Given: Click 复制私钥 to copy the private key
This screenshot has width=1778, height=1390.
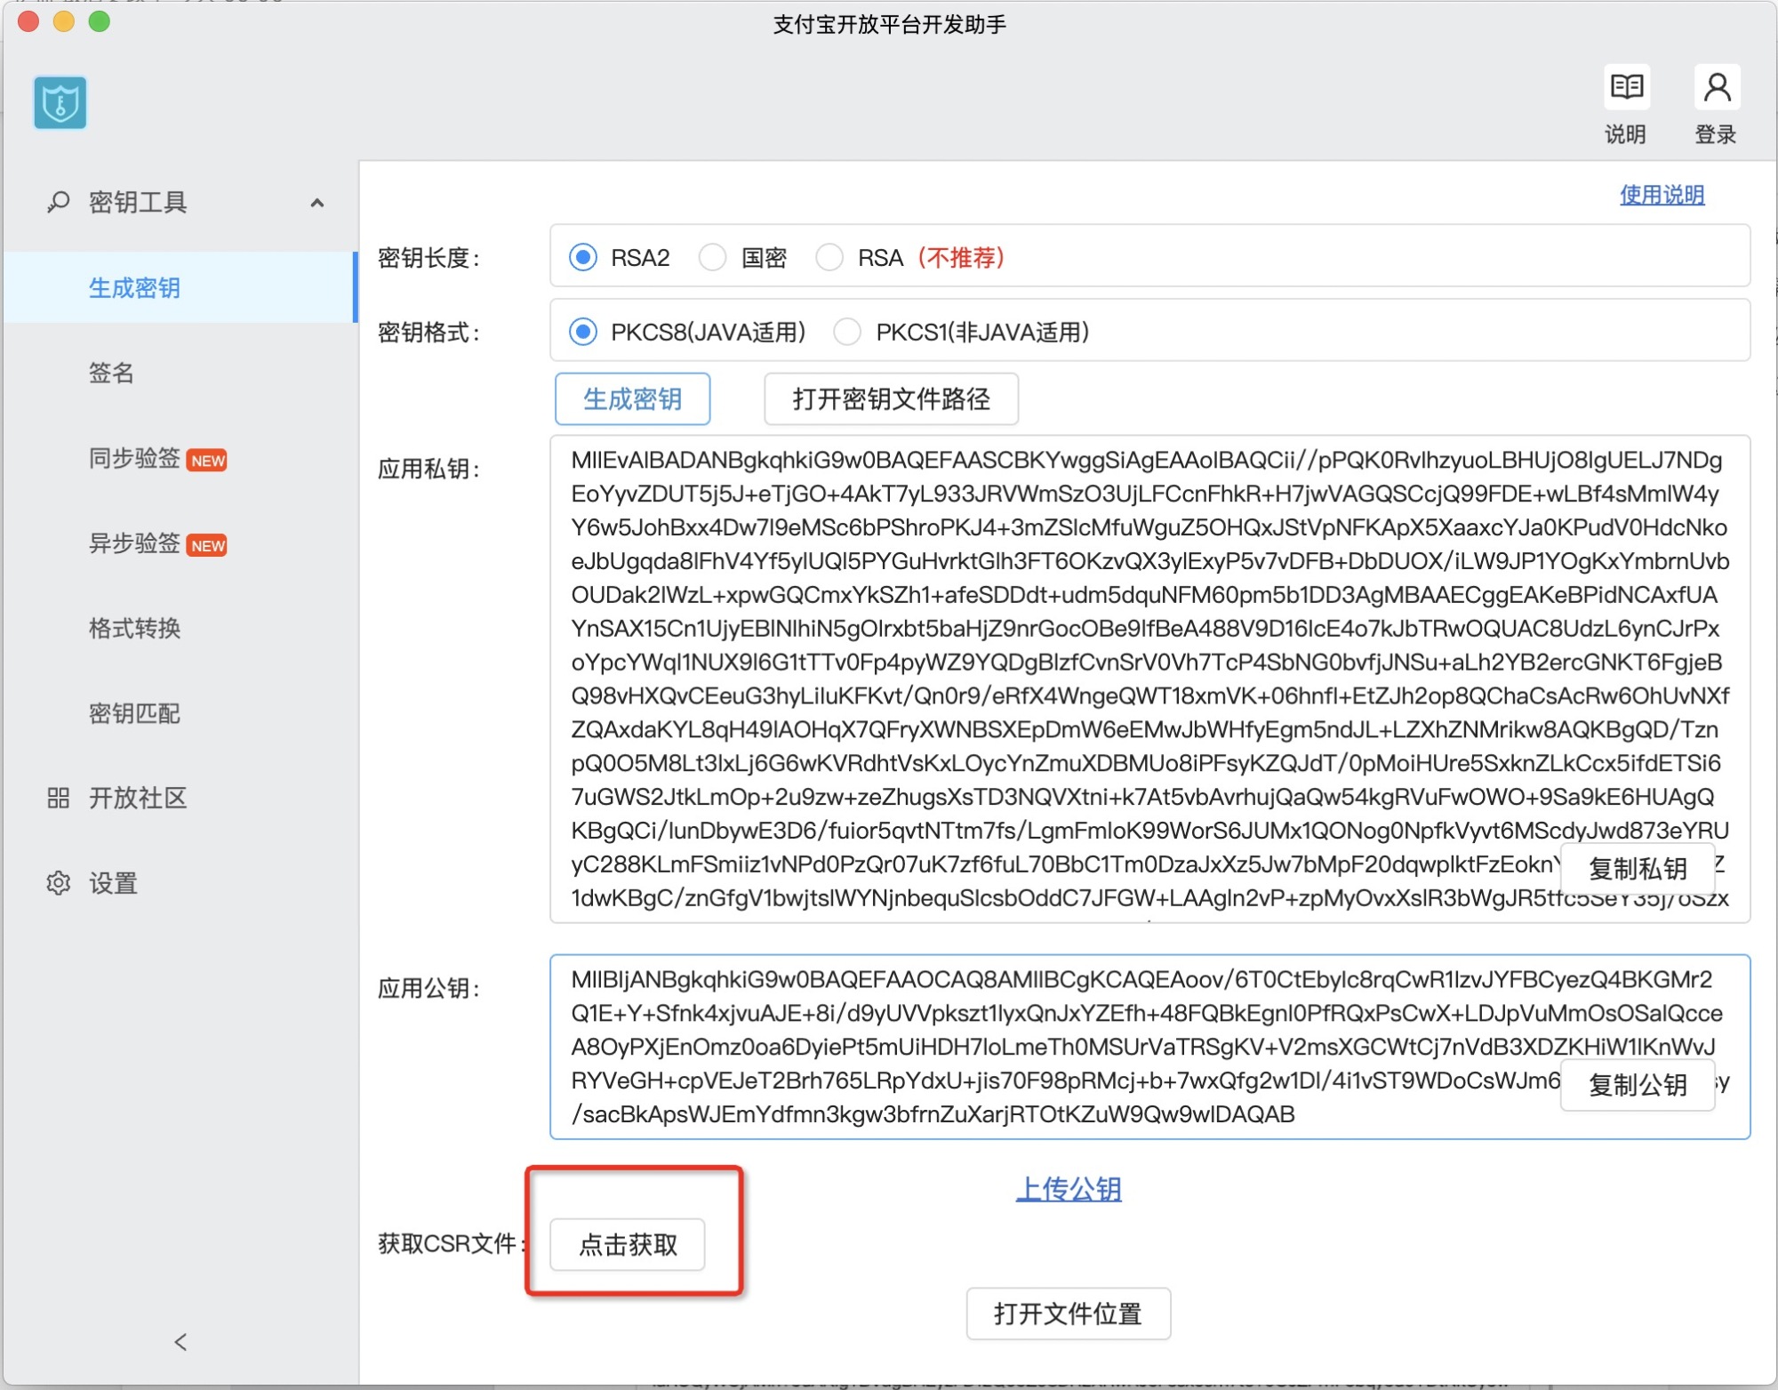Looking at the screenshot, I should [1637, 869].
